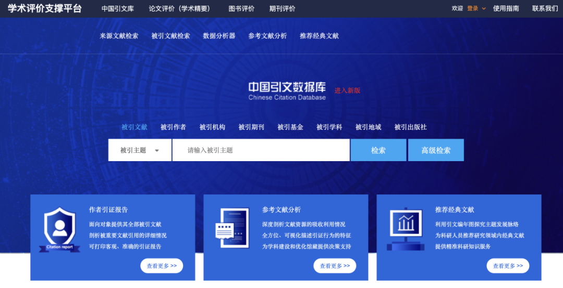The width and height of the screenshot is (563, 288).
Task: Click text 全方位、可视化描述引证行为的特征
Action: point(307,235)
